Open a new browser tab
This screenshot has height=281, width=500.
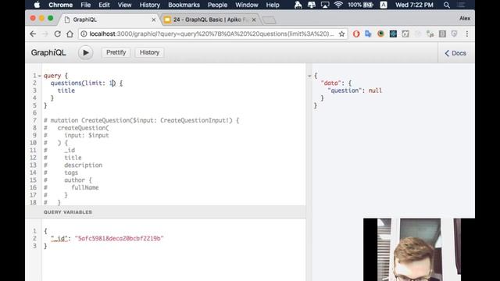point(269,20)
